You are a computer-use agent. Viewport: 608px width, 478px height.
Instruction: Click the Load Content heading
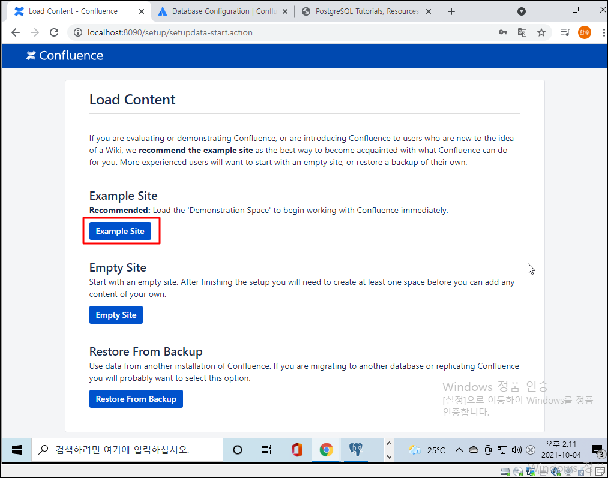(x=132, y=100)
